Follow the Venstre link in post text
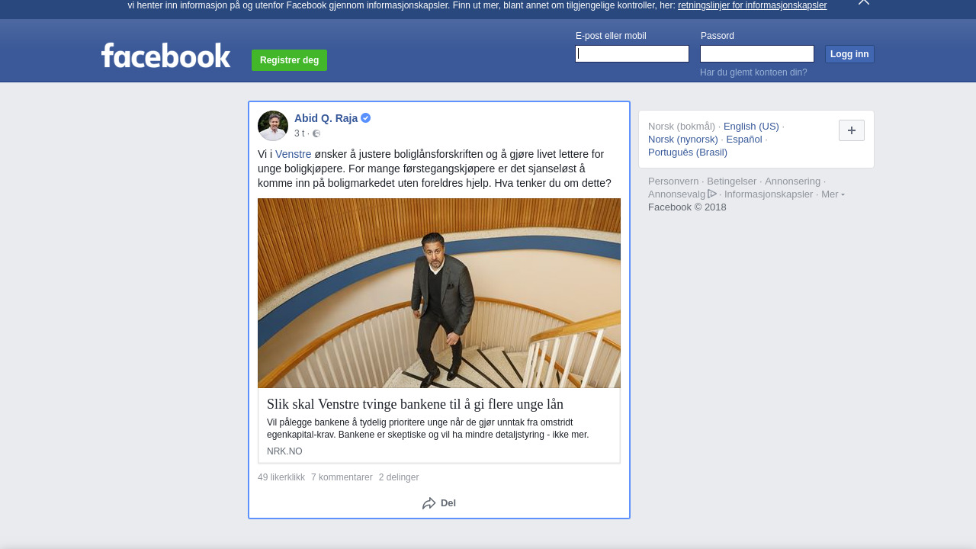 [294, 154]
